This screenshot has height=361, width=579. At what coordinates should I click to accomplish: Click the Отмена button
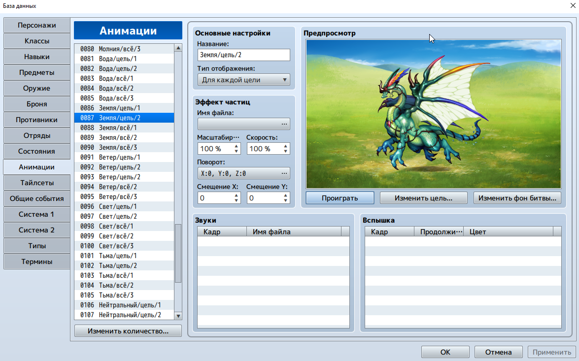click(x=499, y=352)
